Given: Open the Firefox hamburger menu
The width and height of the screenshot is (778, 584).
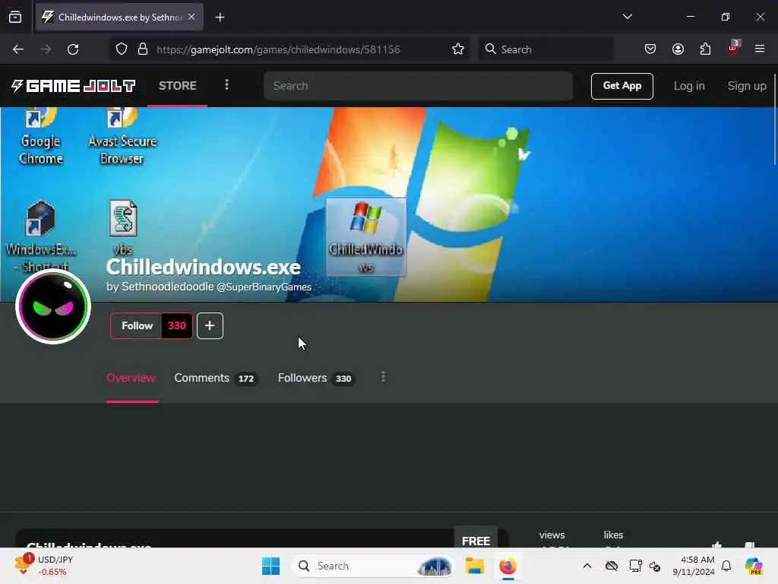Looking at the screenshot, I should click(759, 49).
